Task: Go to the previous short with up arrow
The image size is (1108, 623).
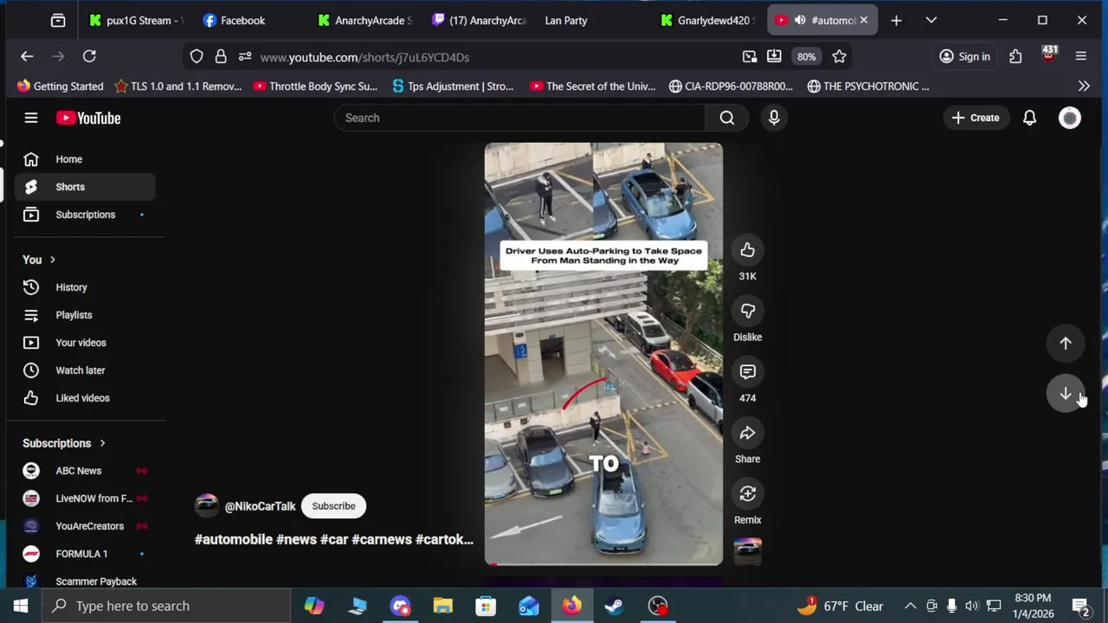Action: point(1066,344)
